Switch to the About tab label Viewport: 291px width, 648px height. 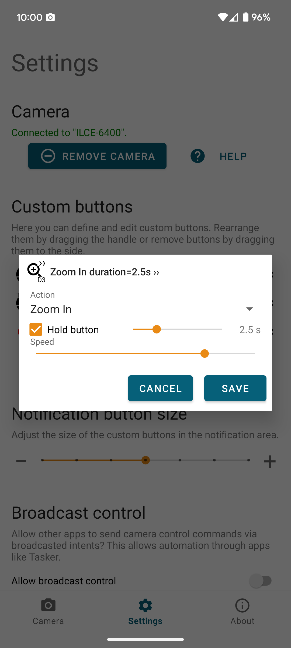click(x=242, y=621)
